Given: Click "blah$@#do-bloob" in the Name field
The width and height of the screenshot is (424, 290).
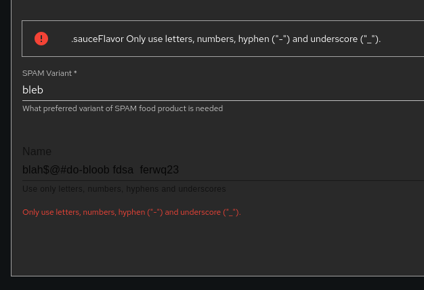Looking at the screenshot, I should coord(66,169).
